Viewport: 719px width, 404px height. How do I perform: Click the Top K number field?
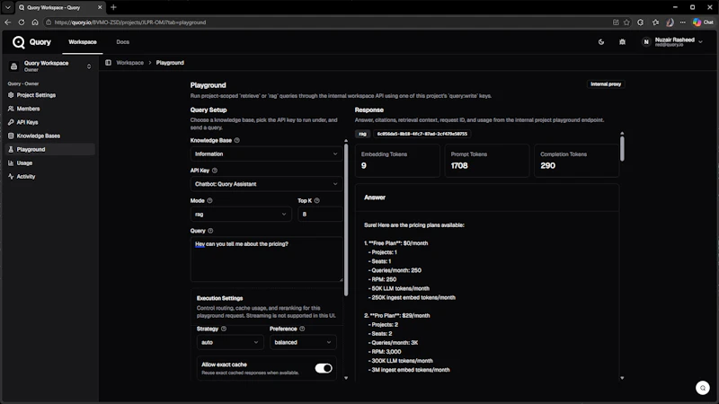click(x=320, y=215)
